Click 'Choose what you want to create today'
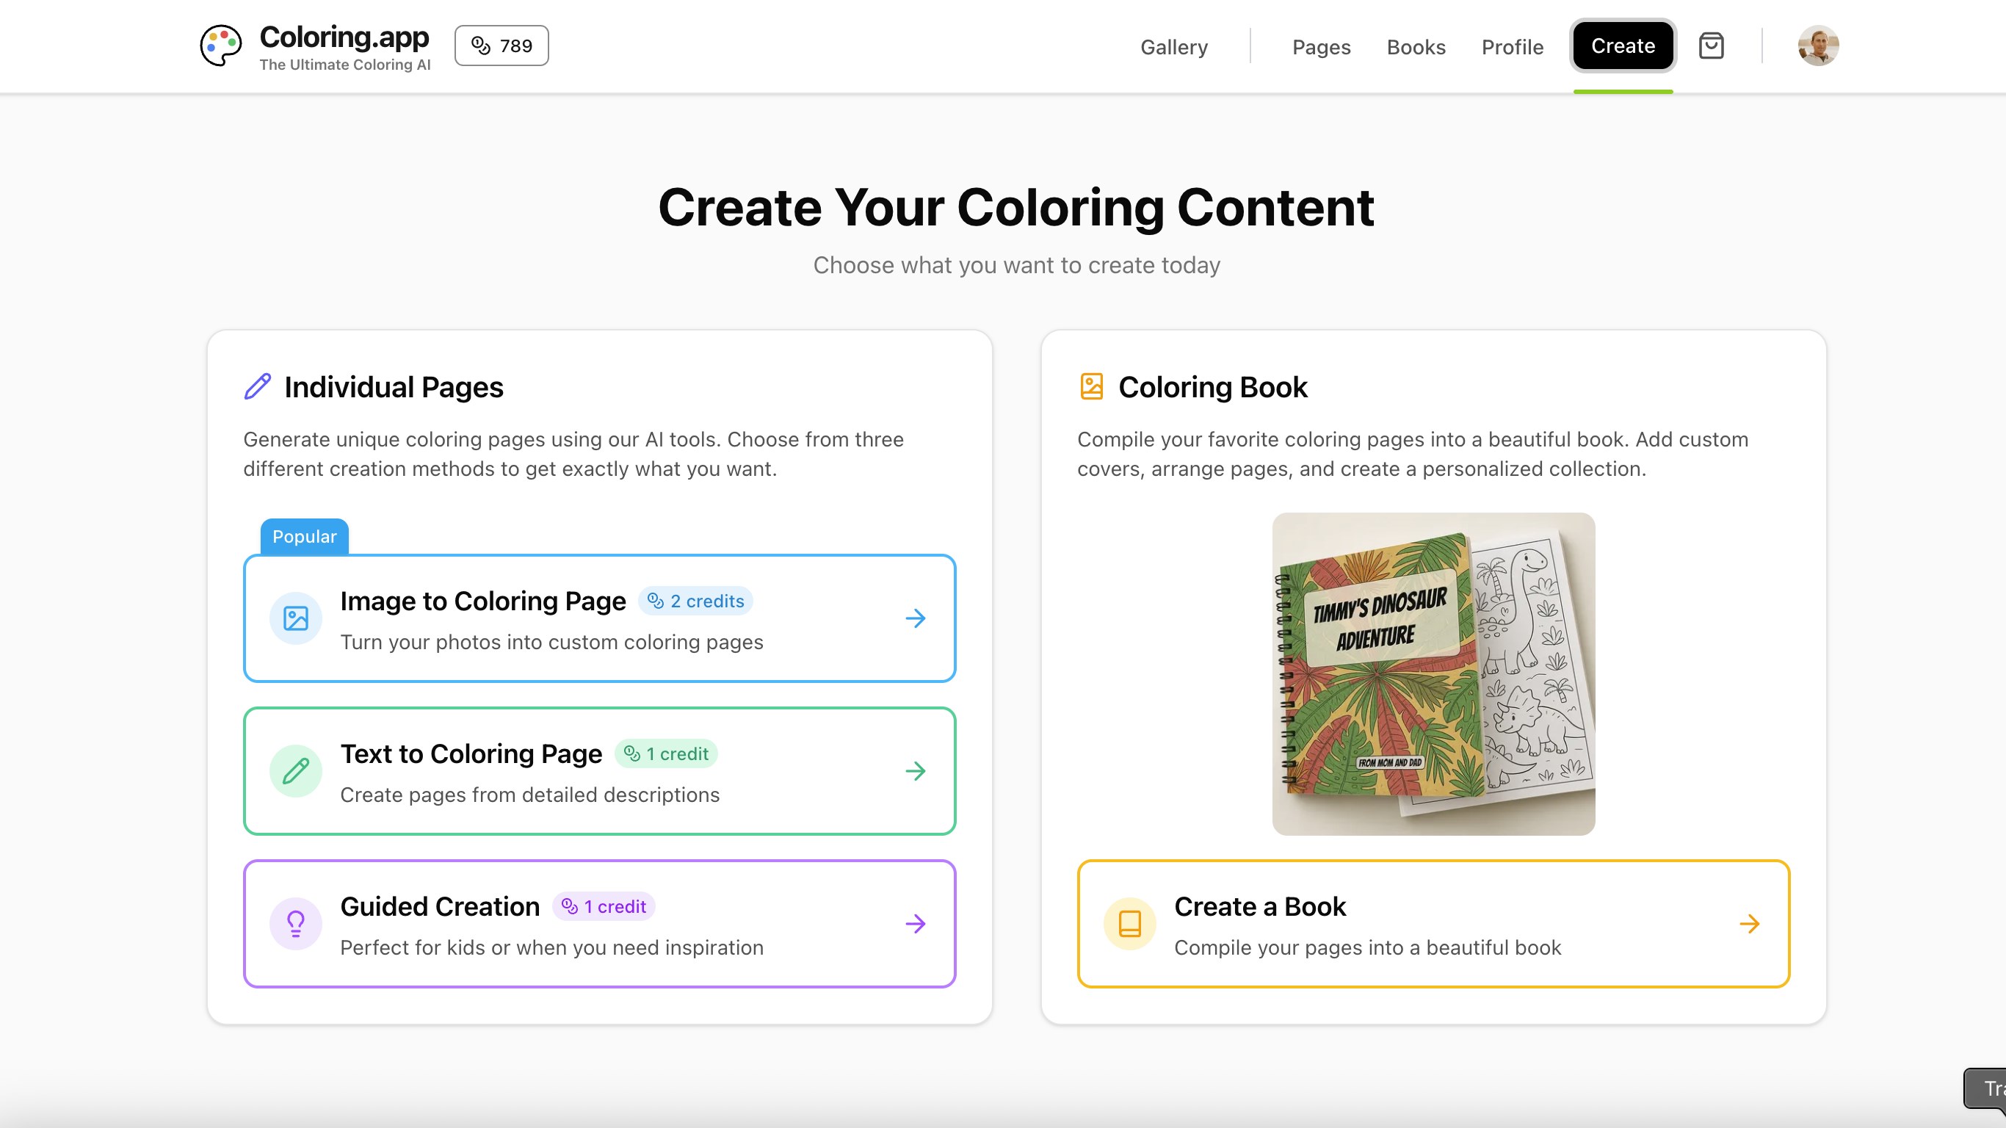 [x=1016, y=266]
